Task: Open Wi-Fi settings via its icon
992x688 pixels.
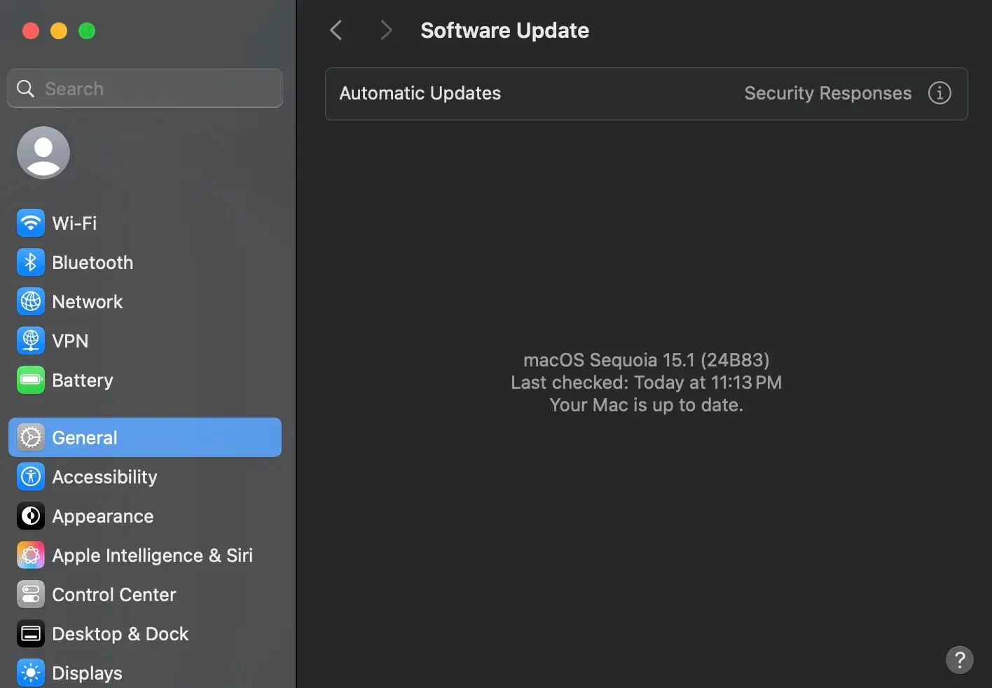Action: coord(30,223)
